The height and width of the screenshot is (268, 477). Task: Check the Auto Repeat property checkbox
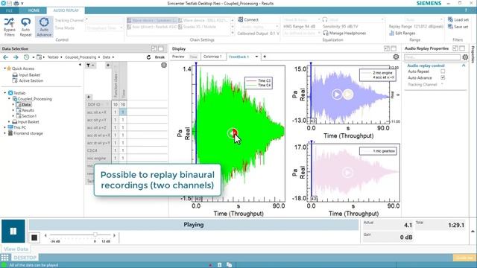[x=443, y=71]
